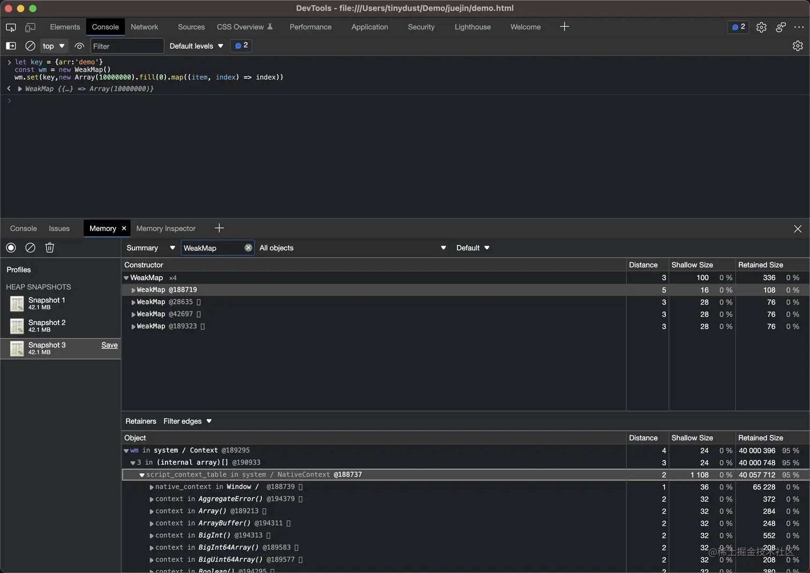This screenshot has width=810, height=573.
Task: Select Snapshot 1 thumbnail
Action: 17,303
